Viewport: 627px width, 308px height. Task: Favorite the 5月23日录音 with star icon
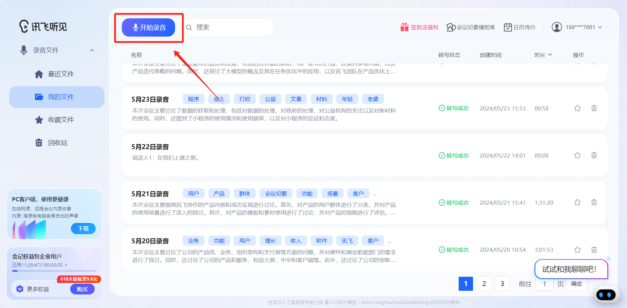[577, 108]
